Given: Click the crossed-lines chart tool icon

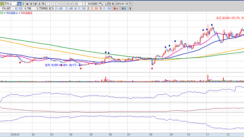Looking at the screenshot, I should pos(105,4).
